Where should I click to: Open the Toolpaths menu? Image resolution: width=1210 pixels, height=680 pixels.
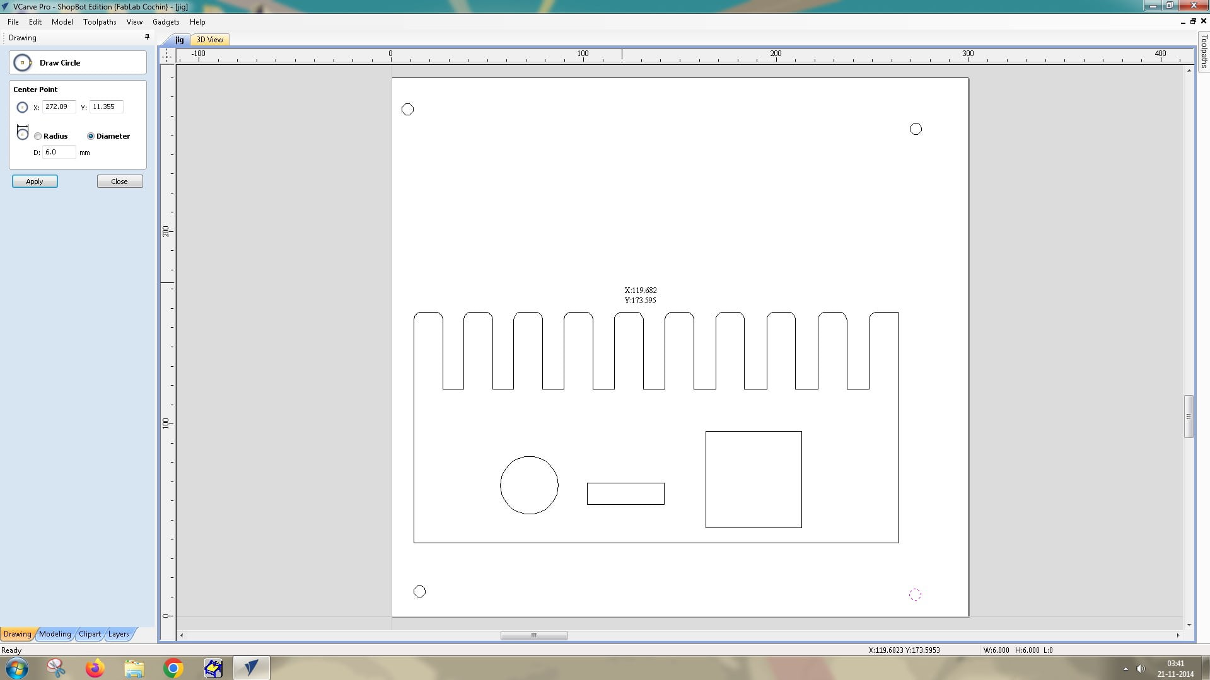pyautogui.click(x=100, y=22)
